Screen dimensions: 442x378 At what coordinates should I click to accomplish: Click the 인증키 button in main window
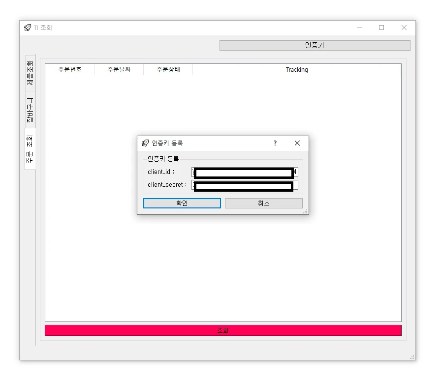click(315, 45)
